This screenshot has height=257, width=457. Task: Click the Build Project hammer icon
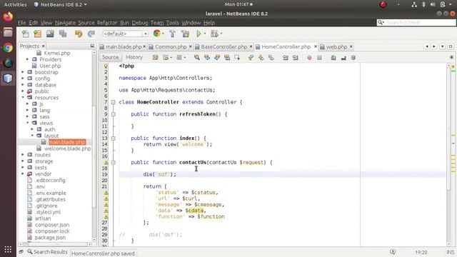click(172, 34)
